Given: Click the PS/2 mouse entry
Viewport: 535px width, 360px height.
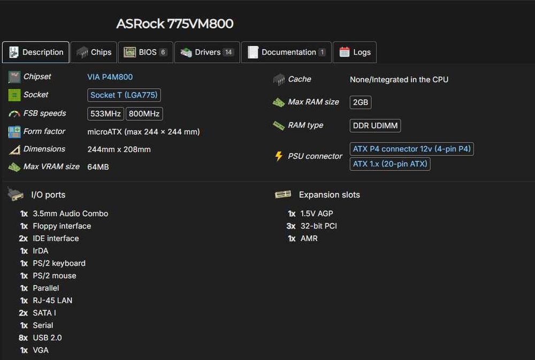Looking at the screenshot, I should [54, 275].
